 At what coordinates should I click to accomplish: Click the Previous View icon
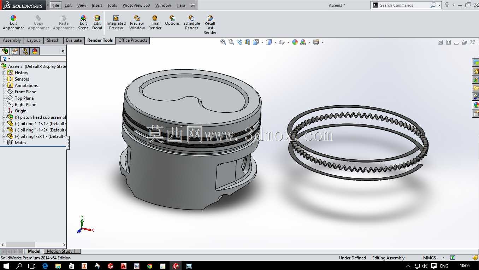[x=239, y=42]
